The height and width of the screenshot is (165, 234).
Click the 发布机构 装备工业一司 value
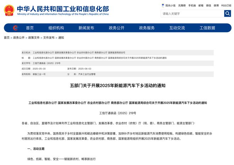(x=39, y=74)
